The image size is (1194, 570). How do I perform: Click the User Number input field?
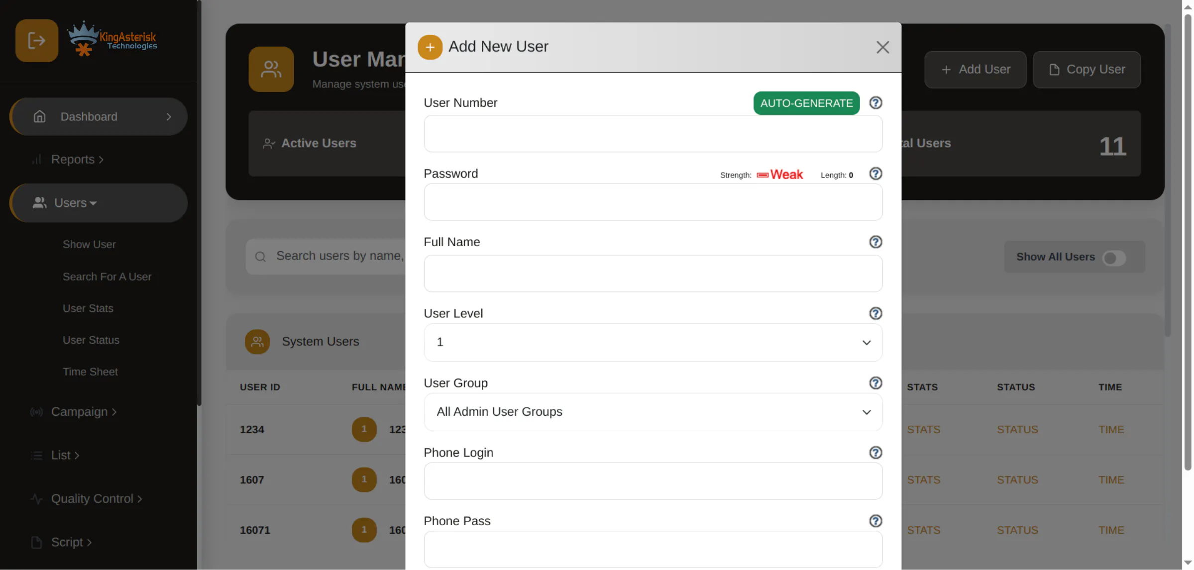[x=653, y=134]
